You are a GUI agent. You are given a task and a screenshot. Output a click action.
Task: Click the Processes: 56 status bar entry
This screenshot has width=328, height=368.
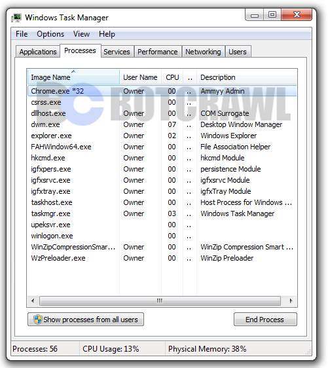(x=35, y=349)
